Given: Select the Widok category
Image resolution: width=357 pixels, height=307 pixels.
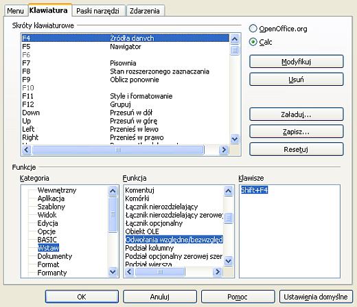Looking at the screenshot, I should tap(47, 215).
